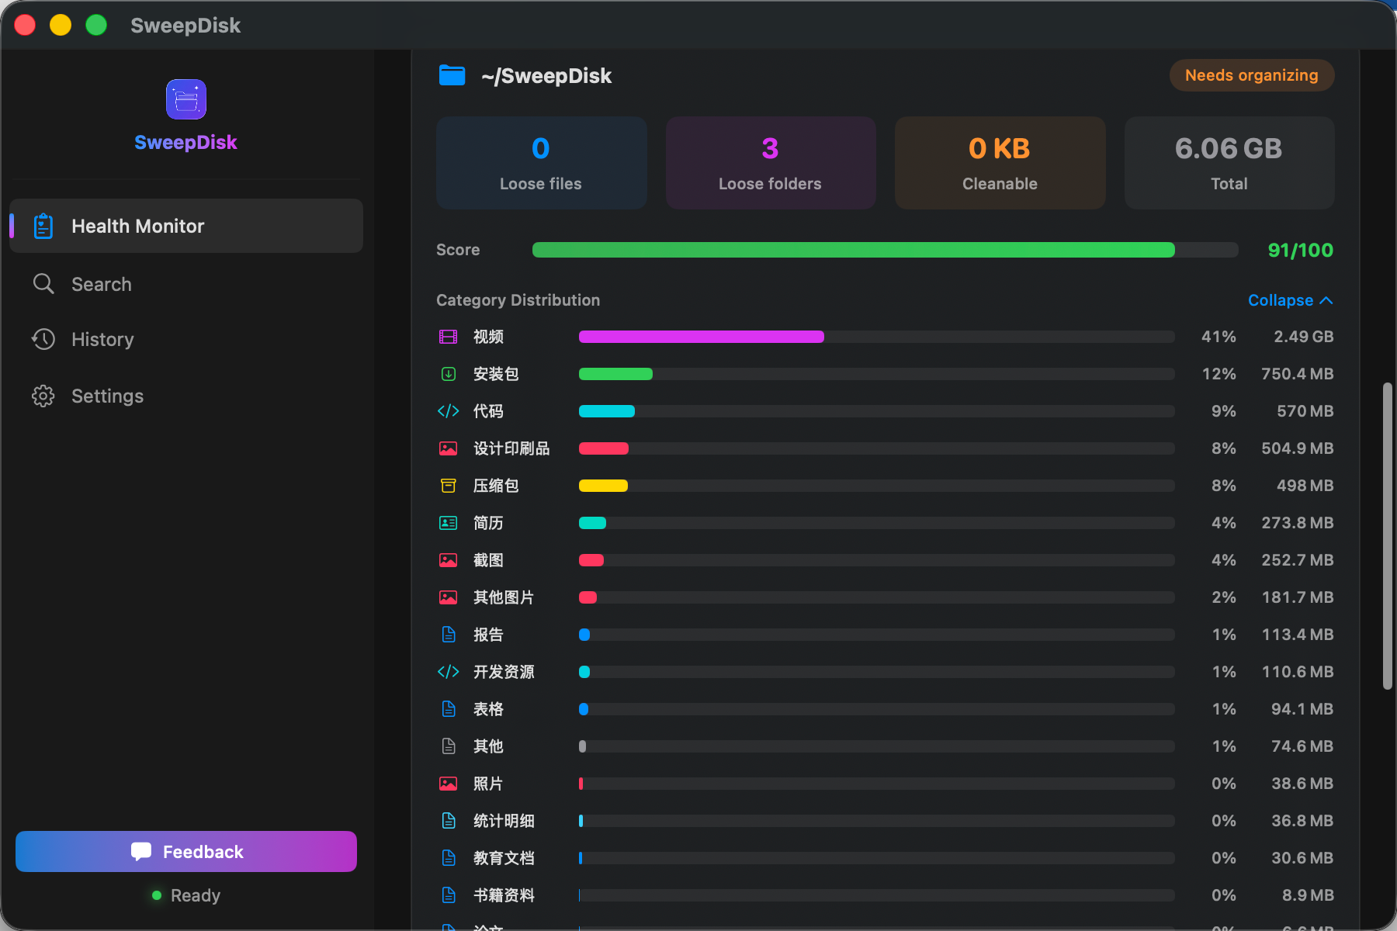
Task: Click the document icon for 表格
Action: 449,709
